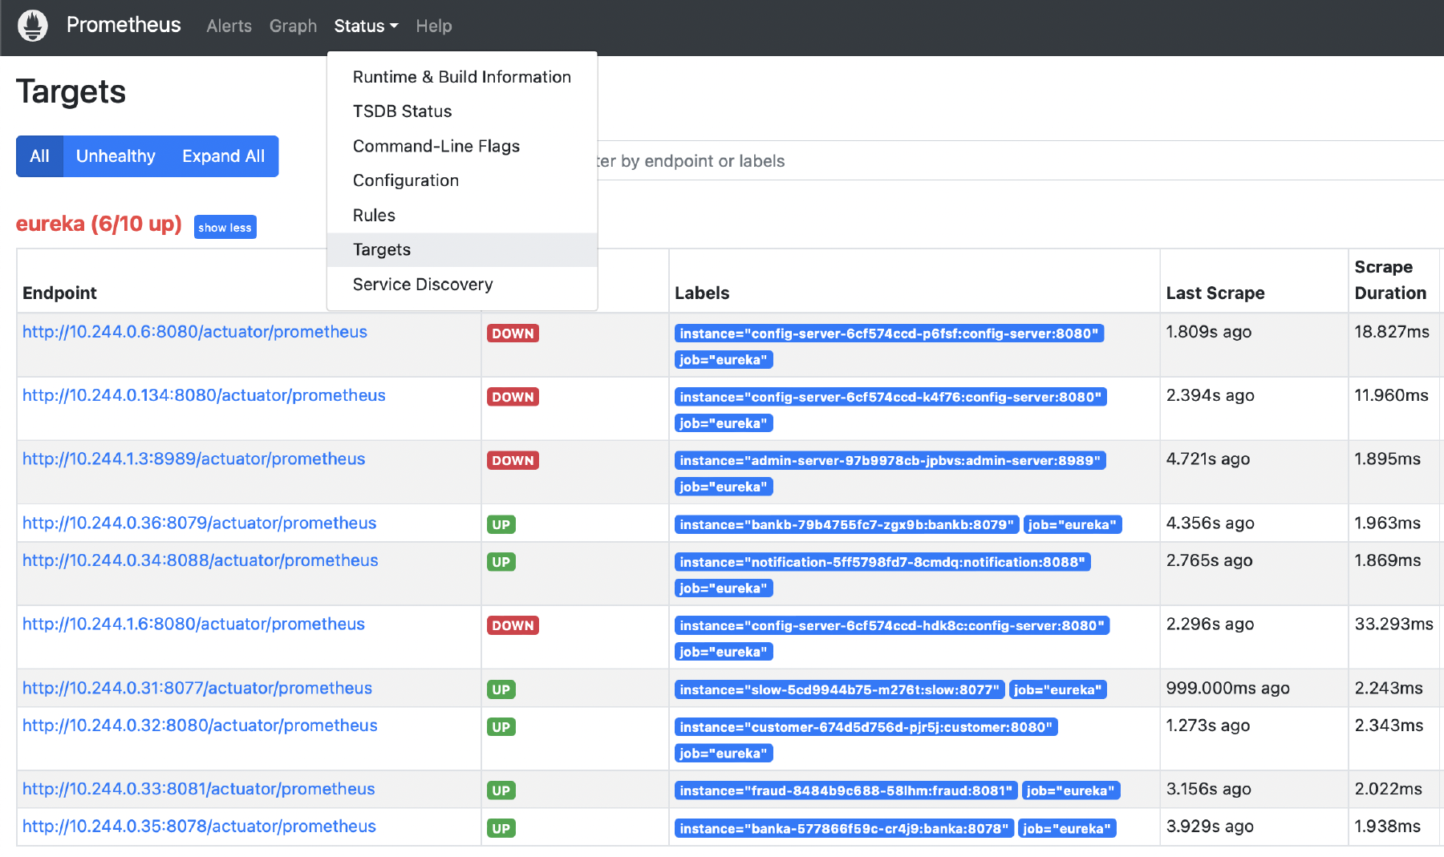1444x857 pixels.
Task: Click the Scrape Duration column header
Action: 1390,280
